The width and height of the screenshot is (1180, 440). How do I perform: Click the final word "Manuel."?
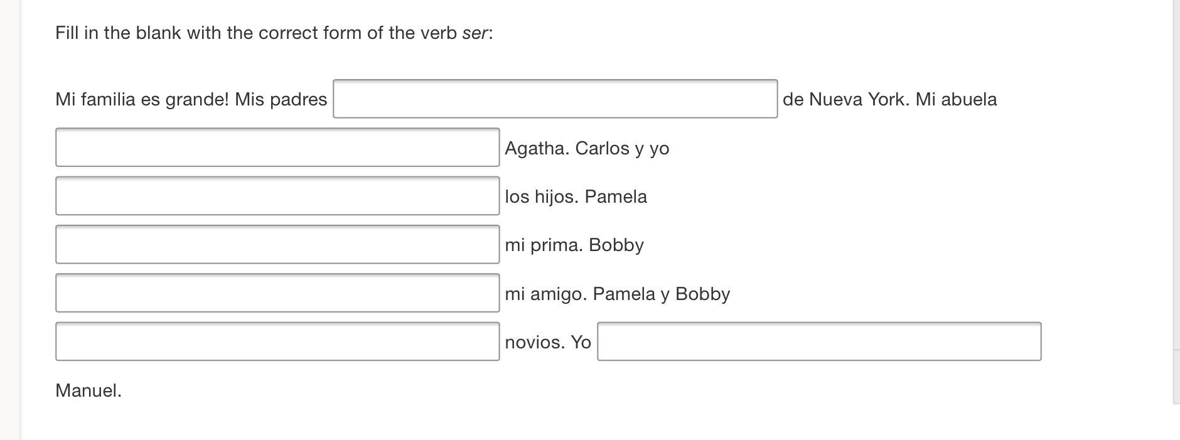point(88,391)
